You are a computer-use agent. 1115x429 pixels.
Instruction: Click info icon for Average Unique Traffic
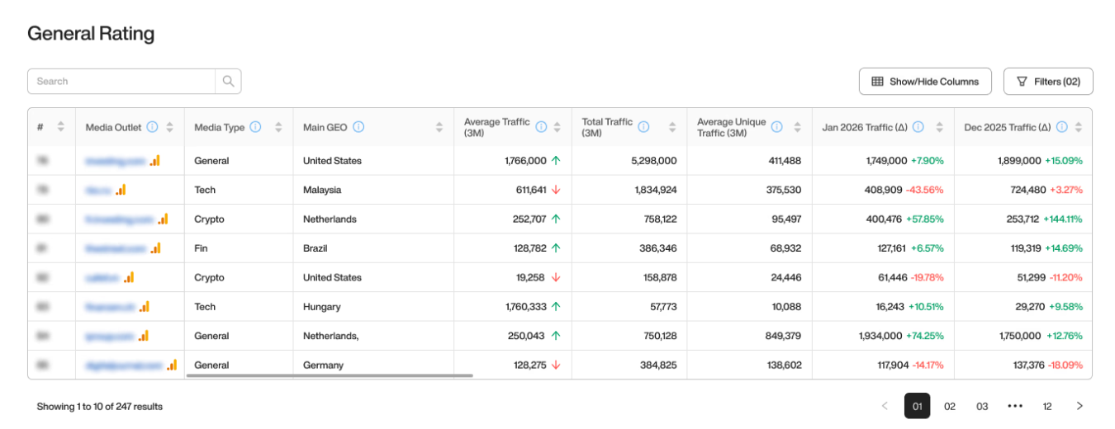point(777,127)
